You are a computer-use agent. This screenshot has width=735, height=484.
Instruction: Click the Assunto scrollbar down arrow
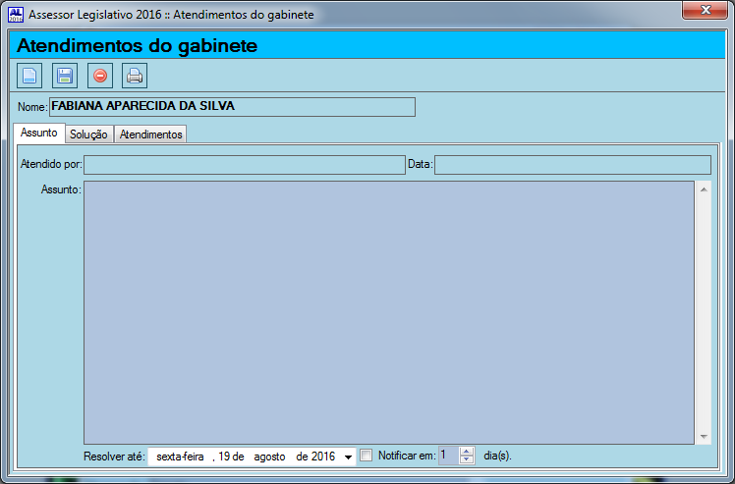coord(704,437)
